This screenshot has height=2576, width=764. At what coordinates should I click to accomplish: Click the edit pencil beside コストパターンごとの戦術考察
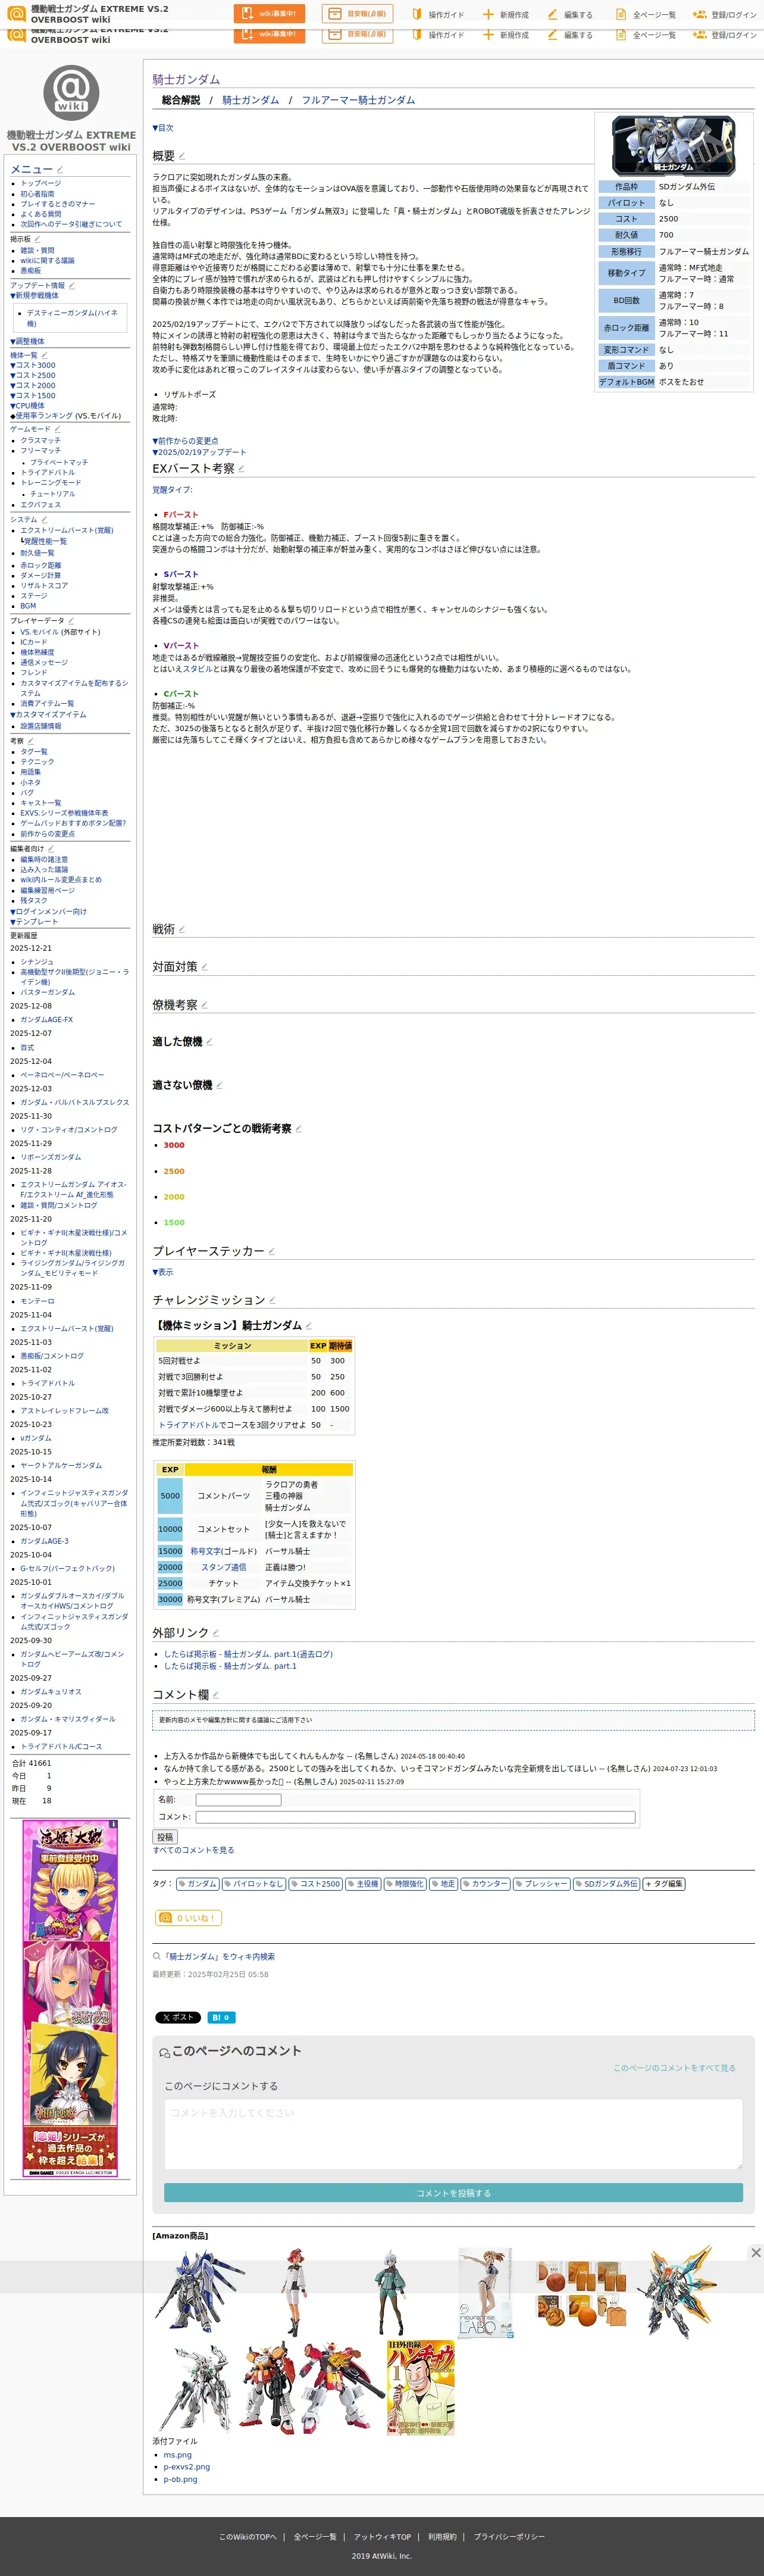click(298, 1129)
